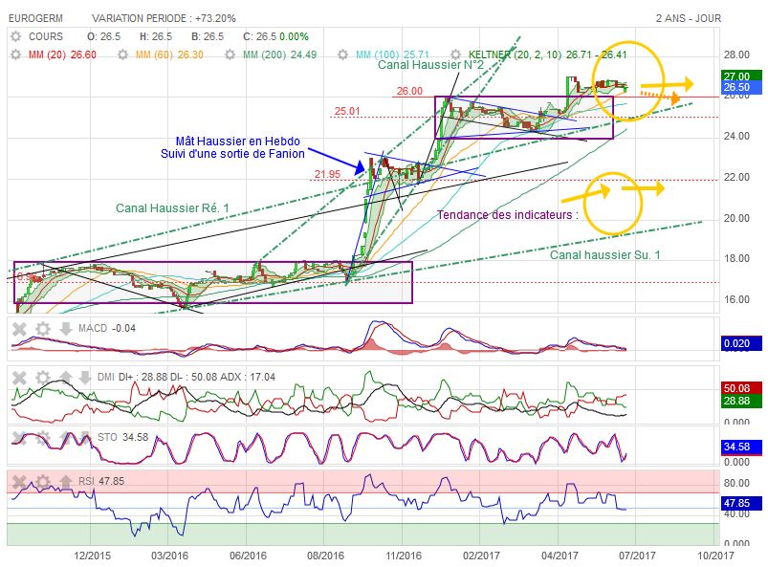Remove the STO indicator panel

pos(19,437)
